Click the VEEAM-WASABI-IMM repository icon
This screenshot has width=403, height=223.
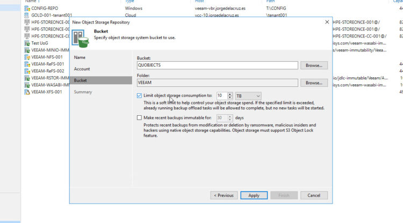coord(27,85)
